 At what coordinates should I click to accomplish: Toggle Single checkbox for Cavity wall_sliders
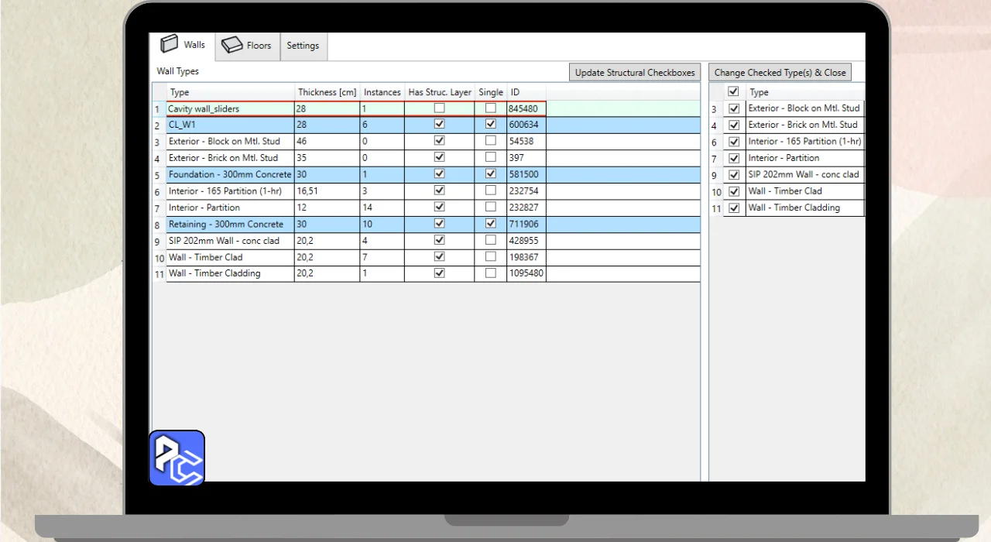tap(491, 108)
